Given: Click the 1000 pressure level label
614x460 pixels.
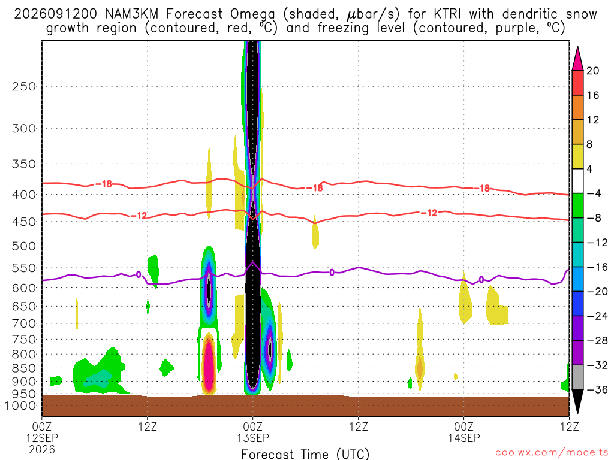Looking at the screenshot, I should tap(20, 405).
